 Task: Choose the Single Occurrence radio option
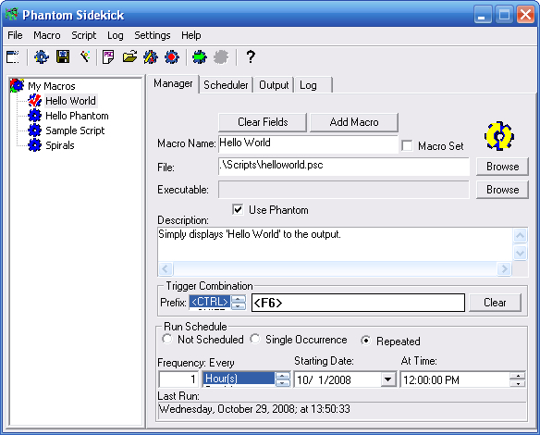[x=255, y=339]
